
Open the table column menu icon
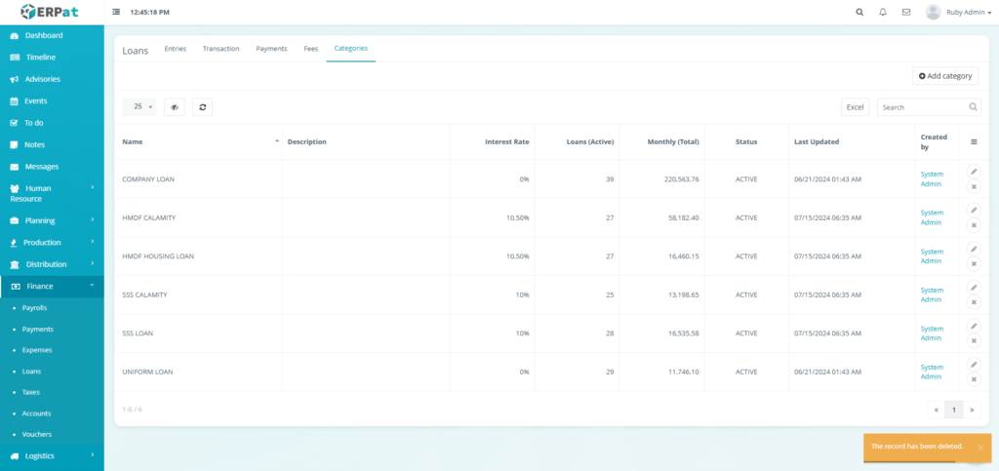(973, 141)
